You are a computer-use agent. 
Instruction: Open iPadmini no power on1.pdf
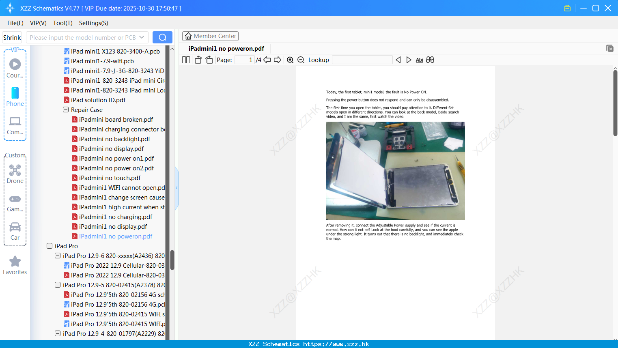(x=116, y=159)
